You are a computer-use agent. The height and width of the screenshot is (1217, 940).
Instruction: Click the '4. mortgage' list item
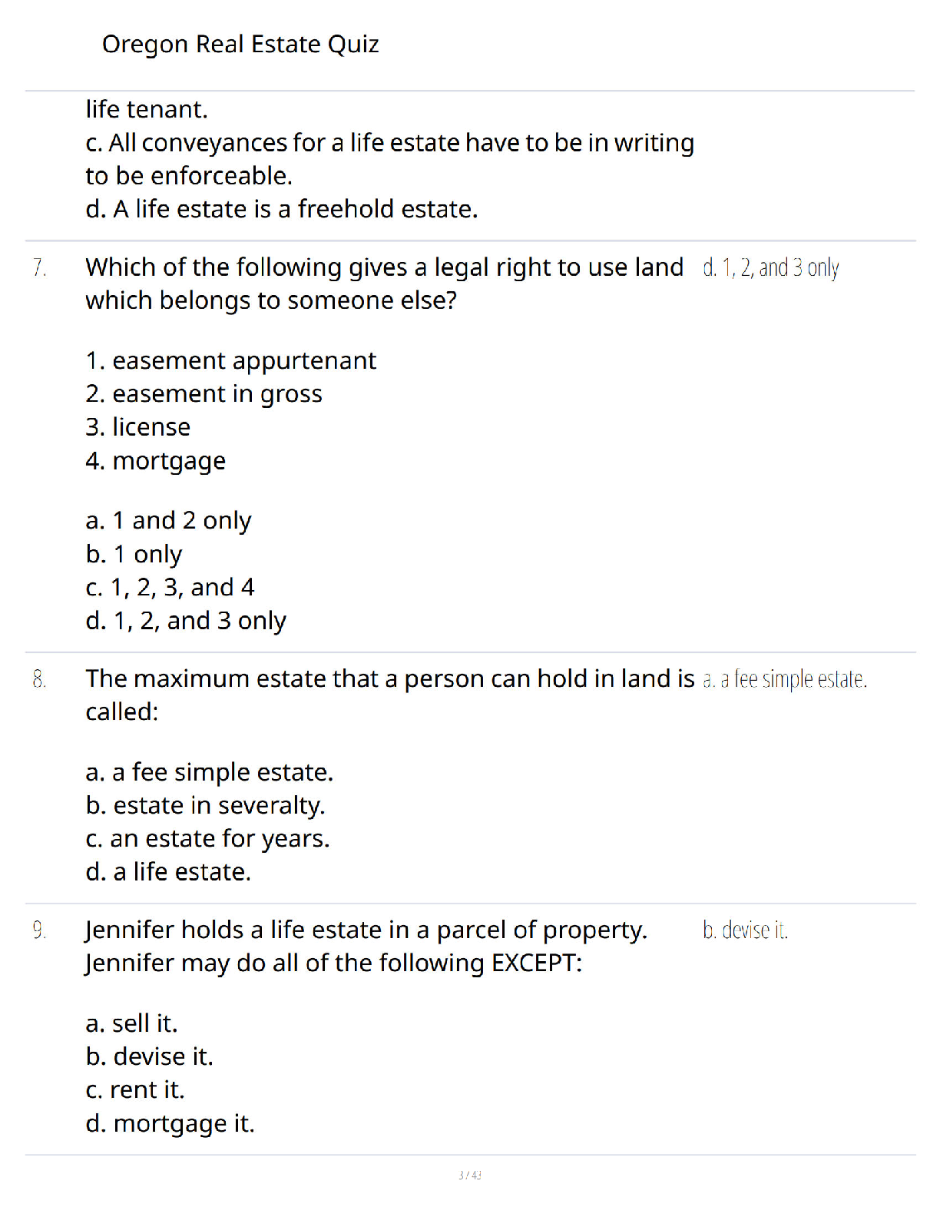[156, 461]
